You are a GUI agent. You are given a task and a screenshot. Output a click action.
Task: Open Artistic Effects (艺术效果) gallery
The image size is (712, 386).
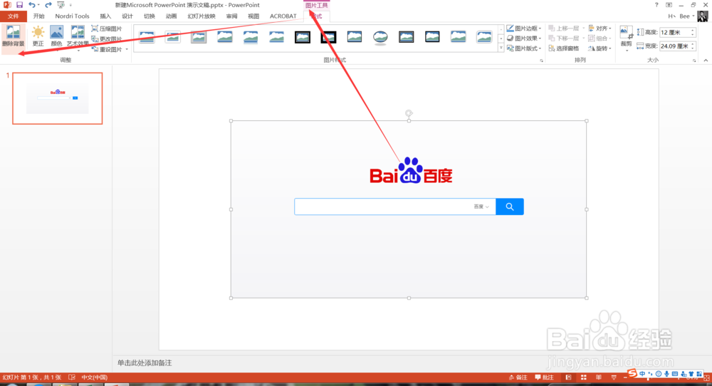point(78,37)
